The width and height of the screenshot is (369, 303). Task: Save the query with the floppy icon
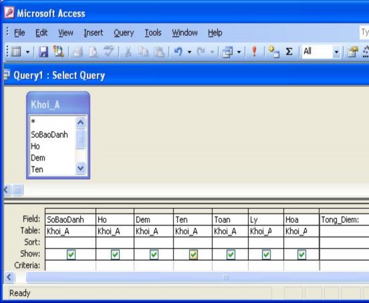click(x=43, y=52)
